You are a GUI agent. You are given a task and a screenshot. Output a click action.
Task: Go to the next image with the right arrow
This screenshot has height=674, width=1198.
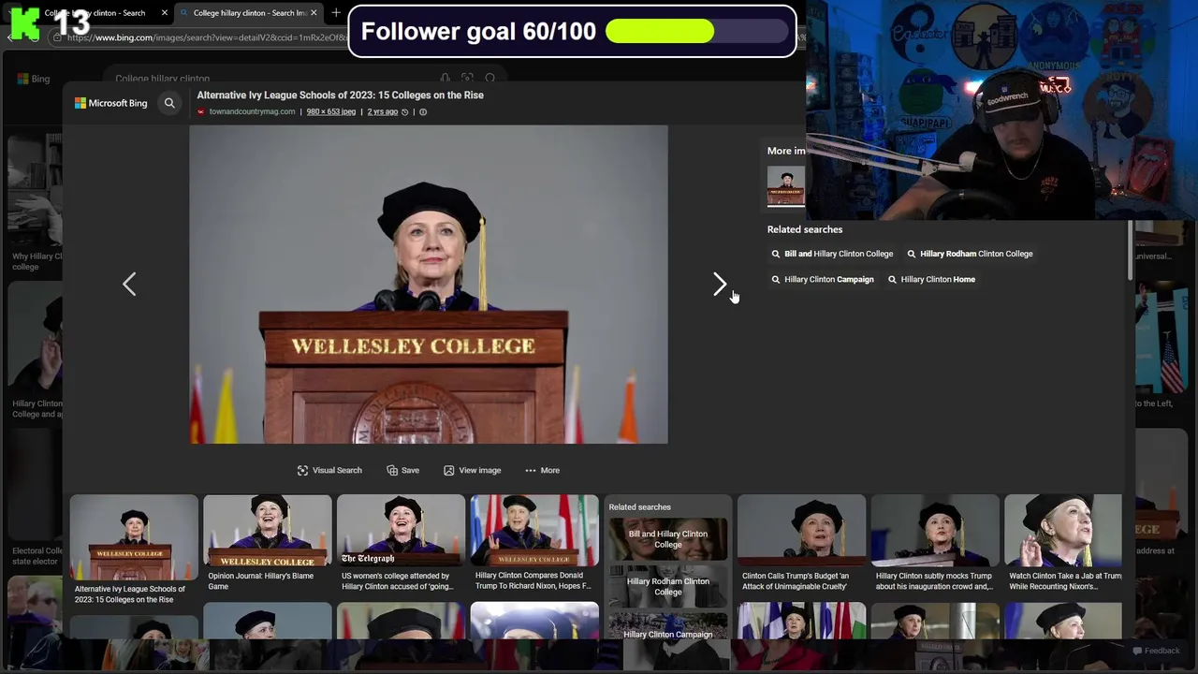point(720,285)
